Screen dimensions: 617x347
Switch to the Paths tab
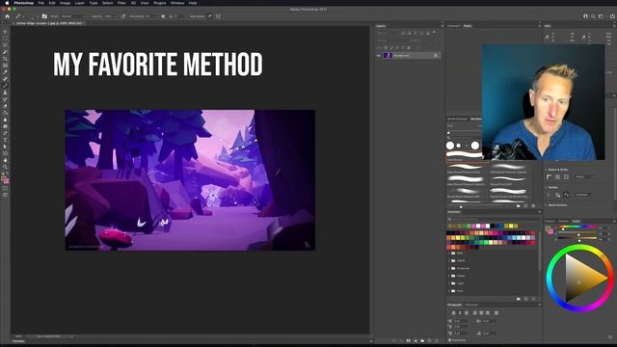(x=467, y=26)
